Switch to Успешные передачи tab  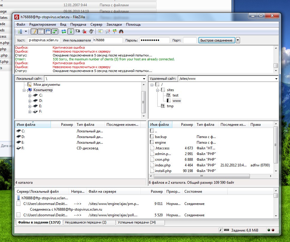(140, 222)
